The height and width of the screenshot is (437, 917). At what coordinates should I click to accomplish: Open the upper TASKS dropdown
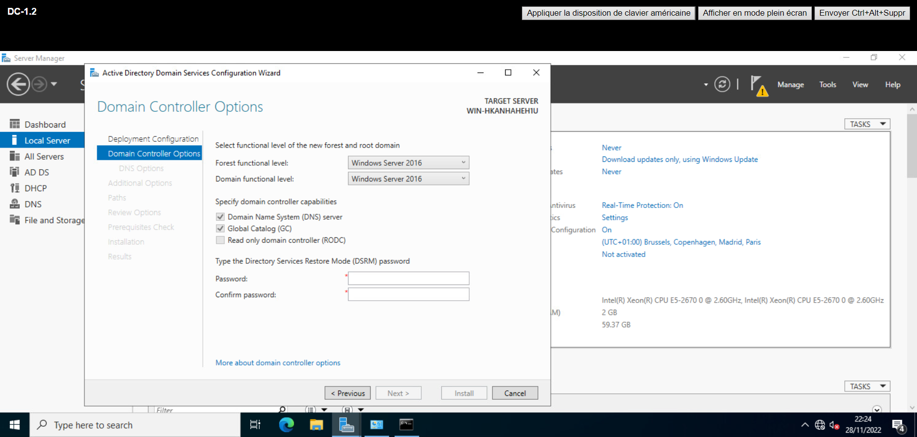point(867,124)
